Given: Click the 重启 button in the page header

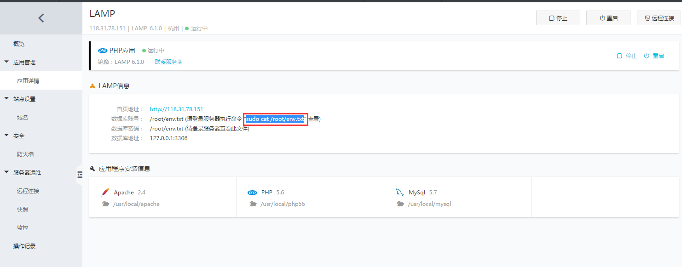Looking at the screenshot, I should 608,18.
